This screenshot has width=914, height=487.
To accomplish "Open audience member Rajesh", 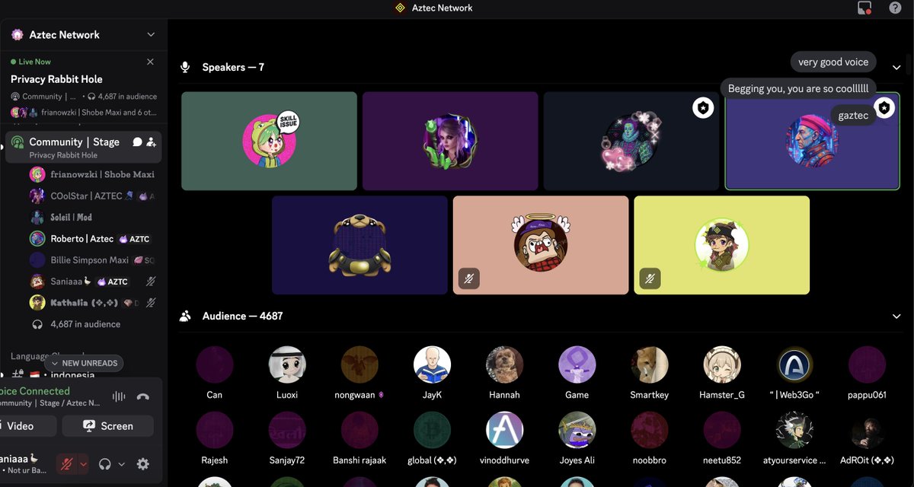I will point(215,438).
